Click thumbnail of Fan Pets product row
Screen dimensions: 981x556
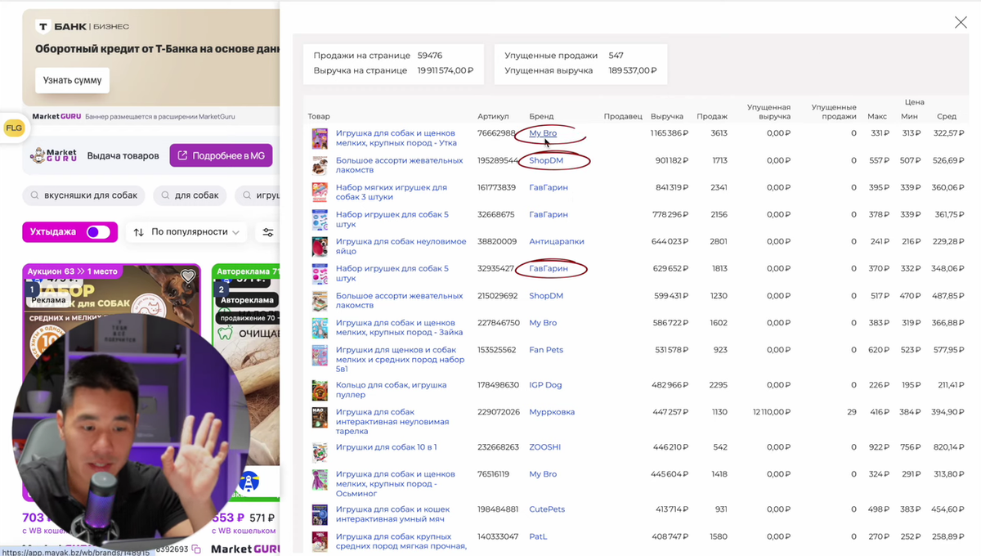320,355
